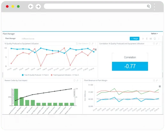Click the dashboard vertical scrollbar
The height and width of the screenshot is (131, 165).
(162, 75)
